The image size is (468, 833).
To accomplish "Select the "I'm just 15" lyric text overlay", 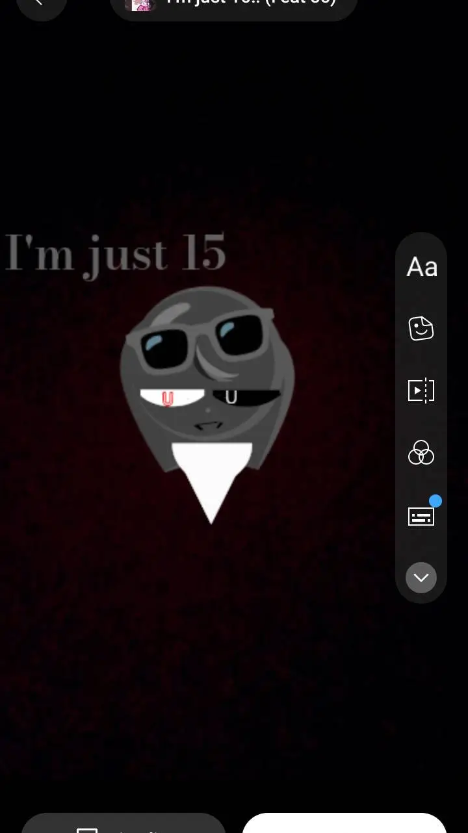I will (x=116, y=253).
